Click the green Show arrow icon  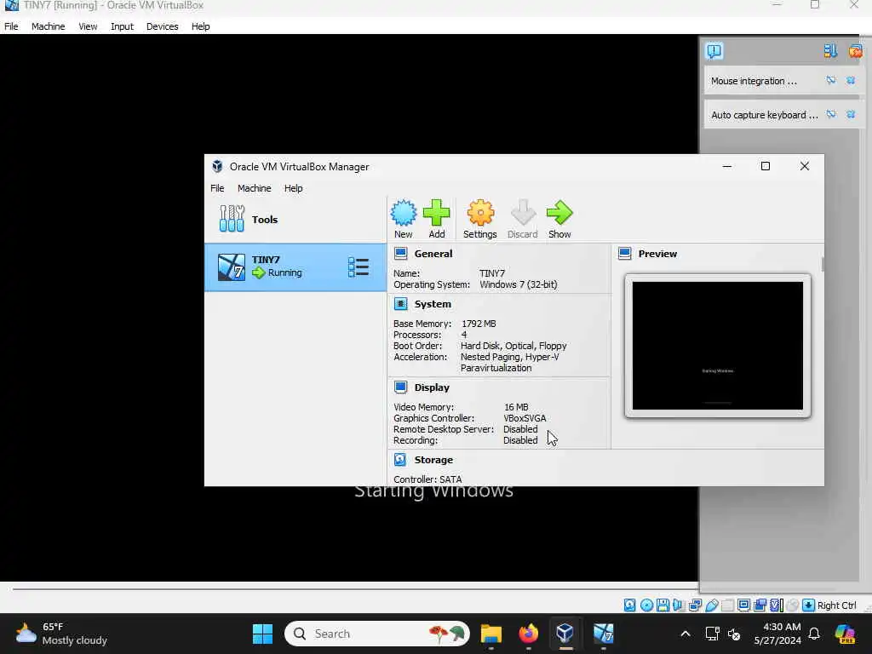(x=559, y=219)
